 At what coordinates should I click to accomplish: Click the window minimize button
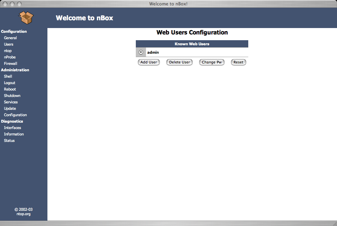(x=12, y=4)
